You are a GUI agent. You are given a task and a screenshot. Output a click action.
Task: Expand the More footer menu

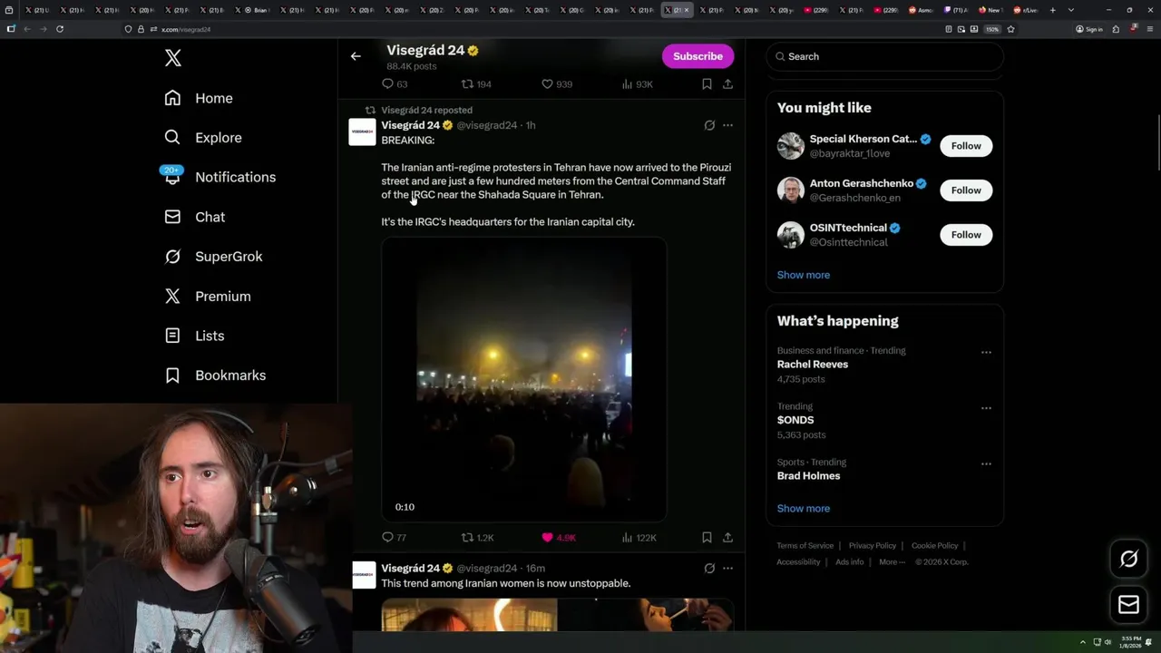click(892, 562)
